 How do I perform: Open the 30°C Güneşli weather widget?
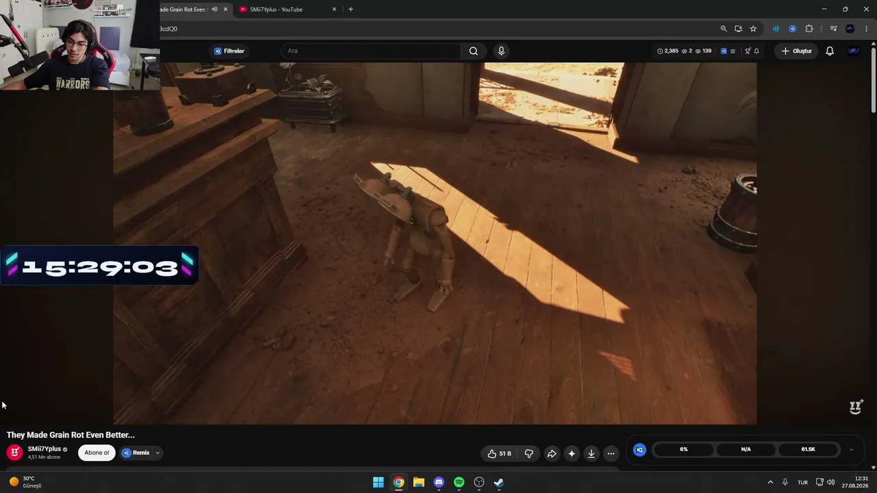pyautogui.click(x=25, y=482)
